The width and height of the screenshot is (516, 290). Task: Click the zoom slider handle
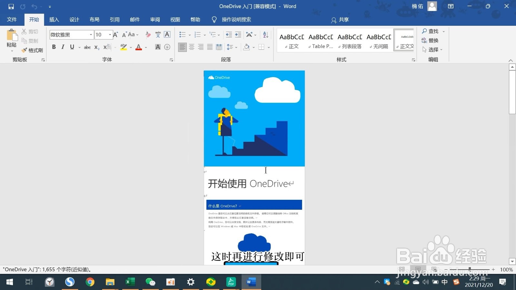470,269
